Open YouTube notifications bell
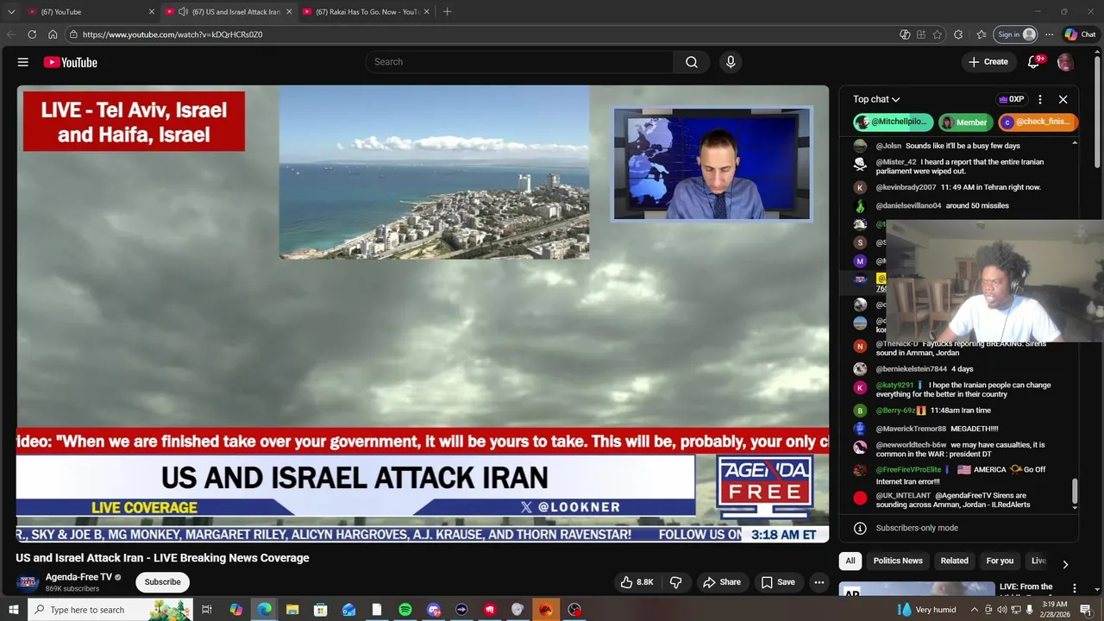This screenshot has width=1104, height=621. (x=1034, y=62)
